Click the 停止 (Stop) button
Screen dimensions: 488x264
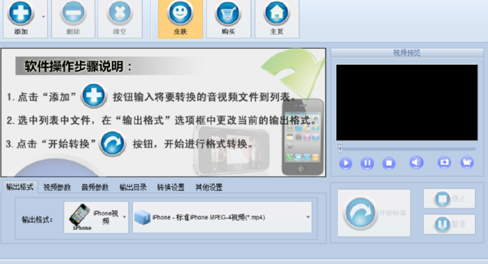click(449, 199)
